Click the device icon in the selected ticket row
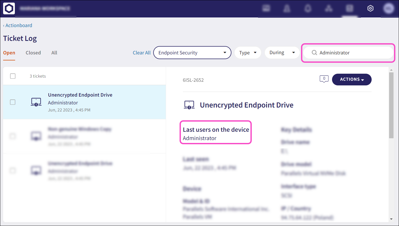 click(36, 102)
